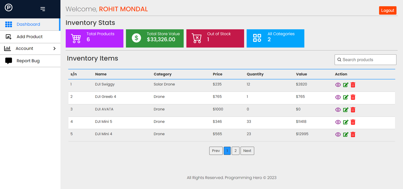Click the ROHIT MONDAL user name
This screenshot has height=189, width=403.
click(x=123, y=9)
